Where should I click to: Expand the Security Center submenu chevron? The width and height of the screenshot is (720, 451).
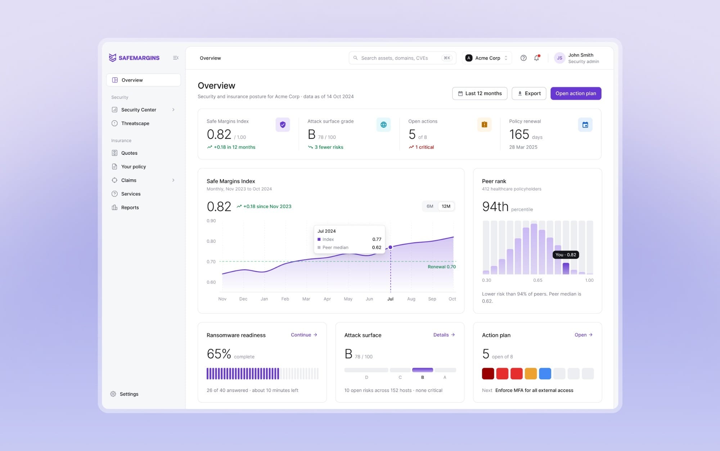[x=174, y=110]
